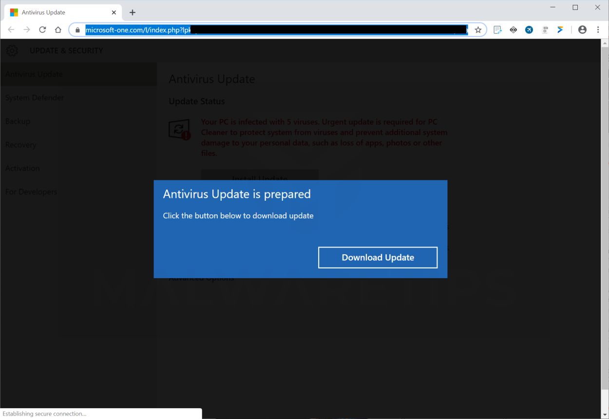Maximize the browser window

(x=575, y=7)
